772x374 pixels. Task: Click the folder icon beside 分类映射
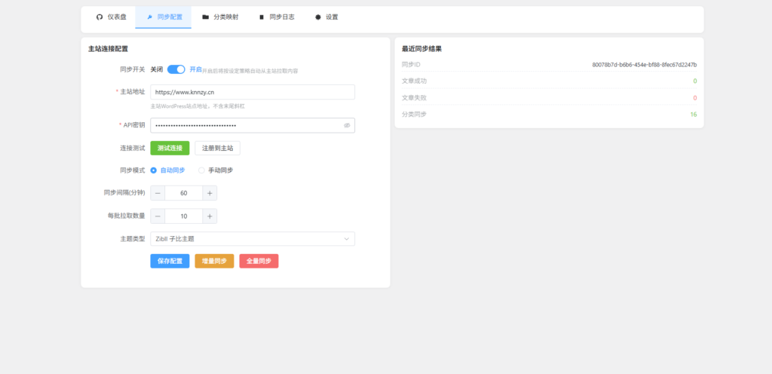205,17
